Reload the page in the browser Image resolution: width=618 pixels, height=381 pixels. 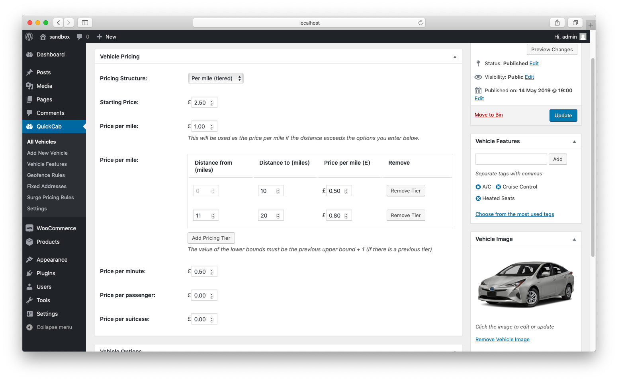click(x=420, y=23)
